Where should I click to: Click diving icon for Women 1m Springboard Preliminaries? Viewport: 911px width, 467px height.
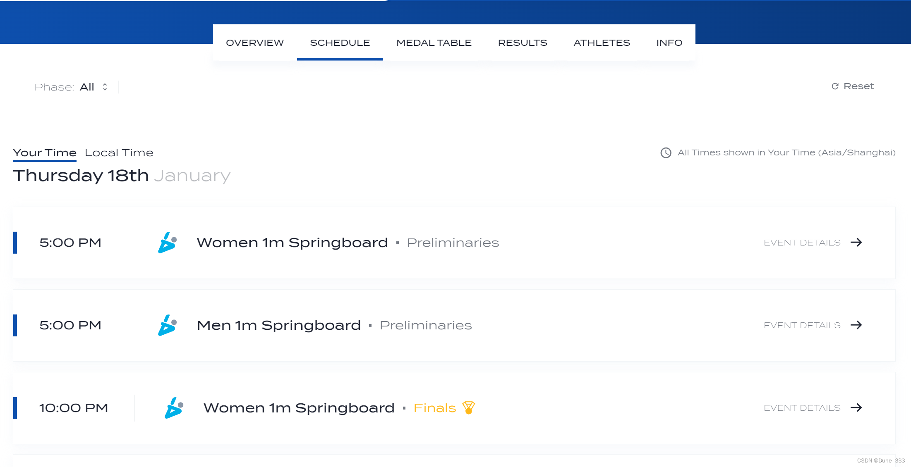click(167, 243)
